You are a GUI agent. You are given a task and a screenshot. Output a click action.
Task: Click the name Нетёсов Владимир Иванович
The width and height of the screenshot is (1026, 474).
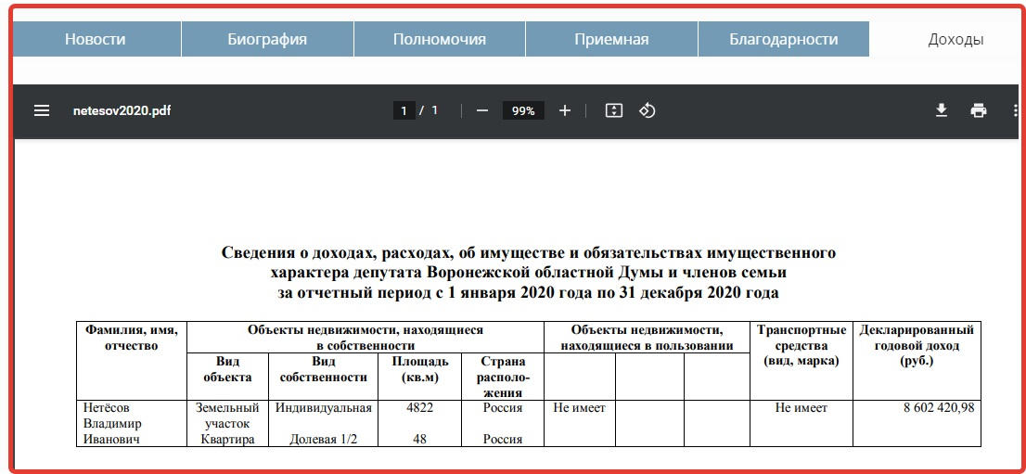click(112, 424)
